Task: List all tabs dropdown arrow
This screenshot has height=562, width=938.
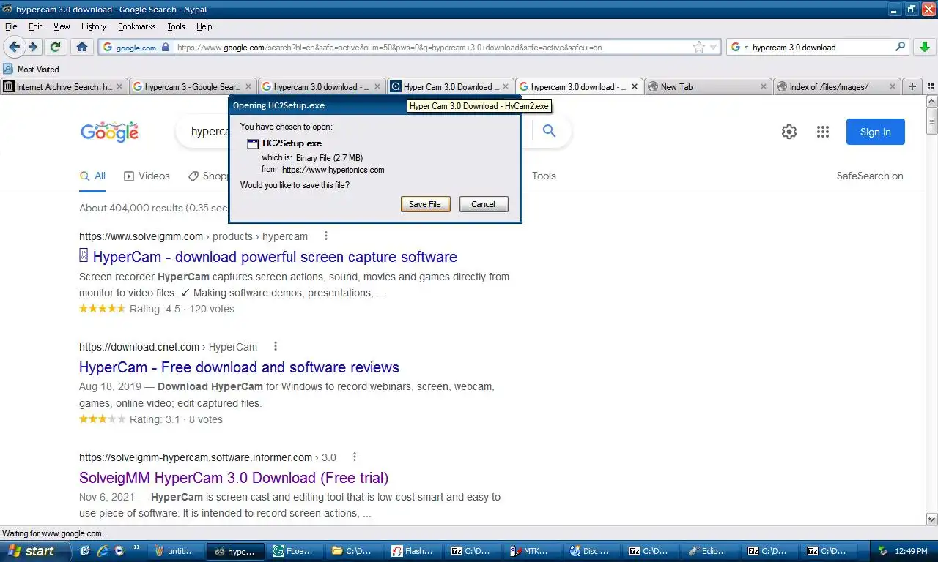Action: [931, 86]
